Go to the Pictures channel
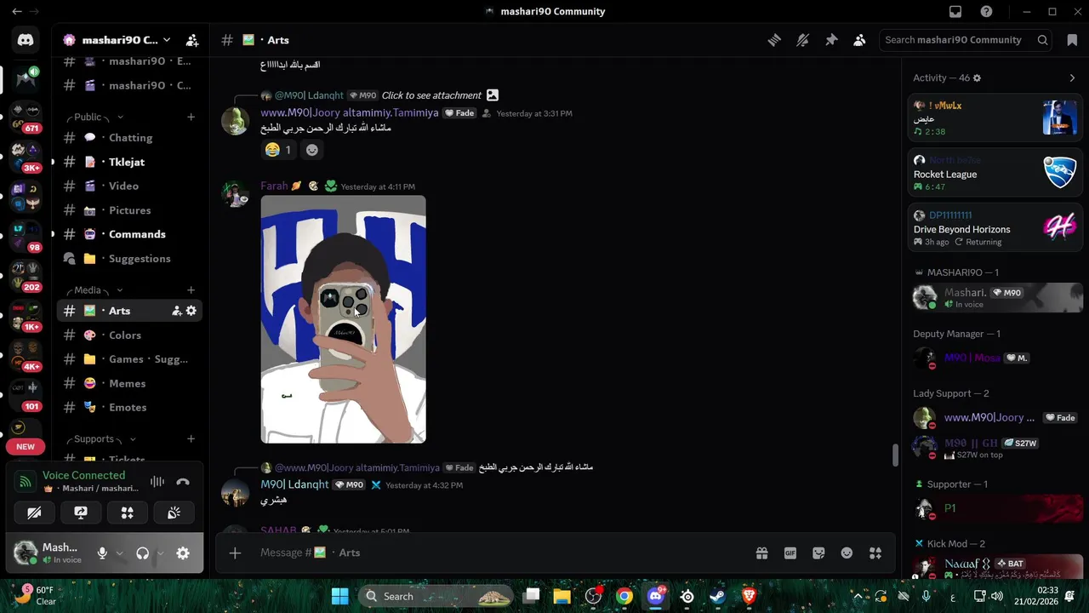Screen dimensions: 1089x613 [x=130, y=210]
